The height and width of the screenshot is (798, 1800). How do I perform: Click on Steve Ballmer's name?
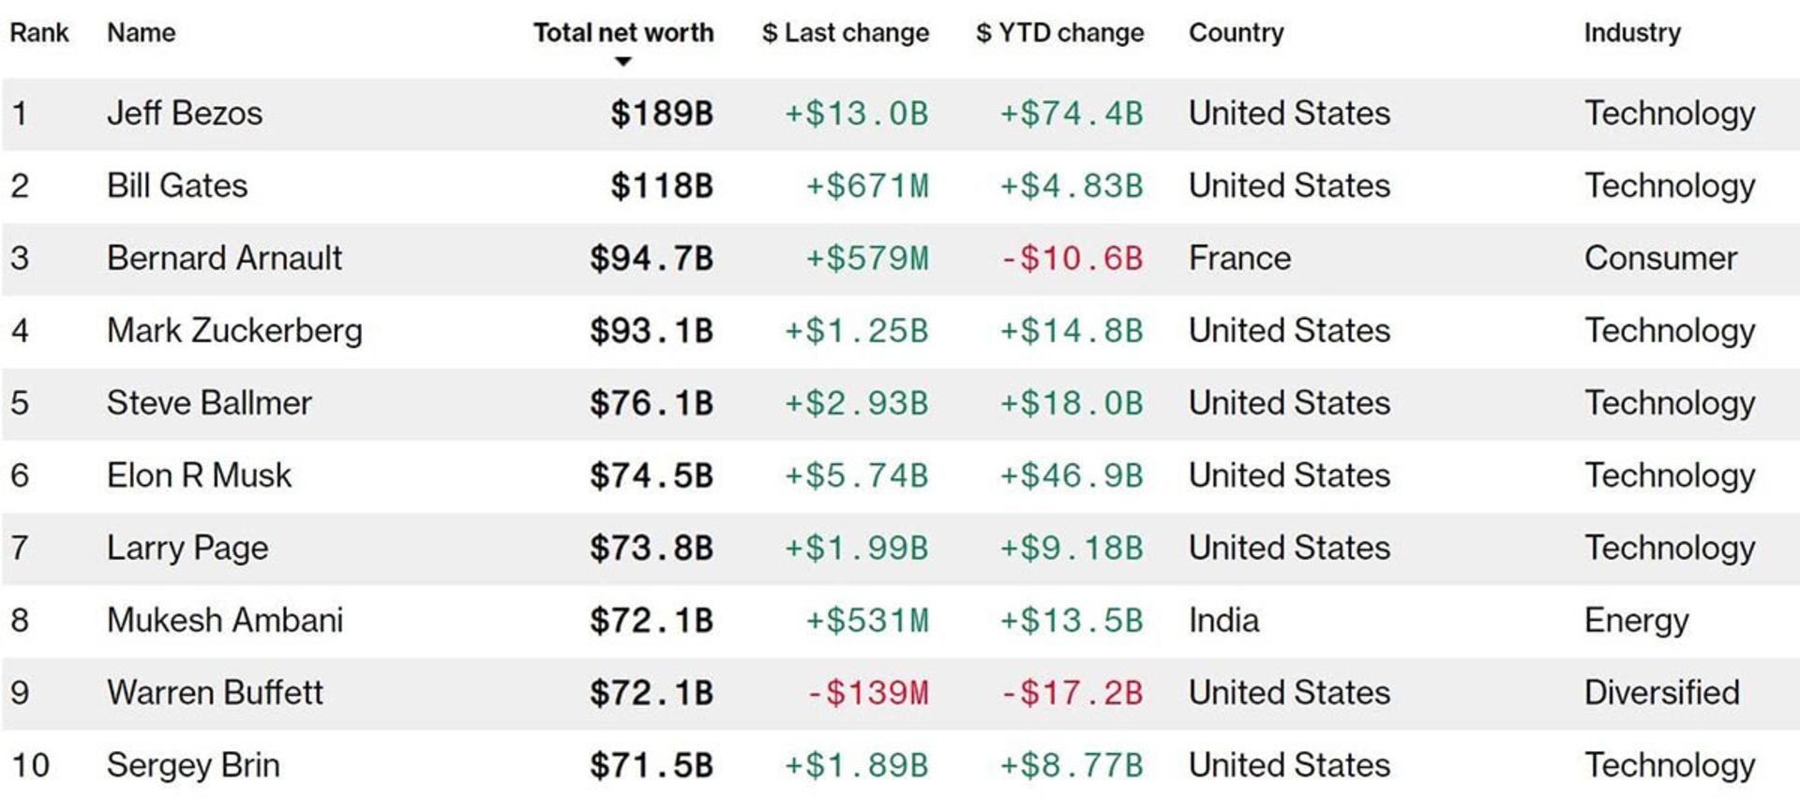tap(209, 403)
